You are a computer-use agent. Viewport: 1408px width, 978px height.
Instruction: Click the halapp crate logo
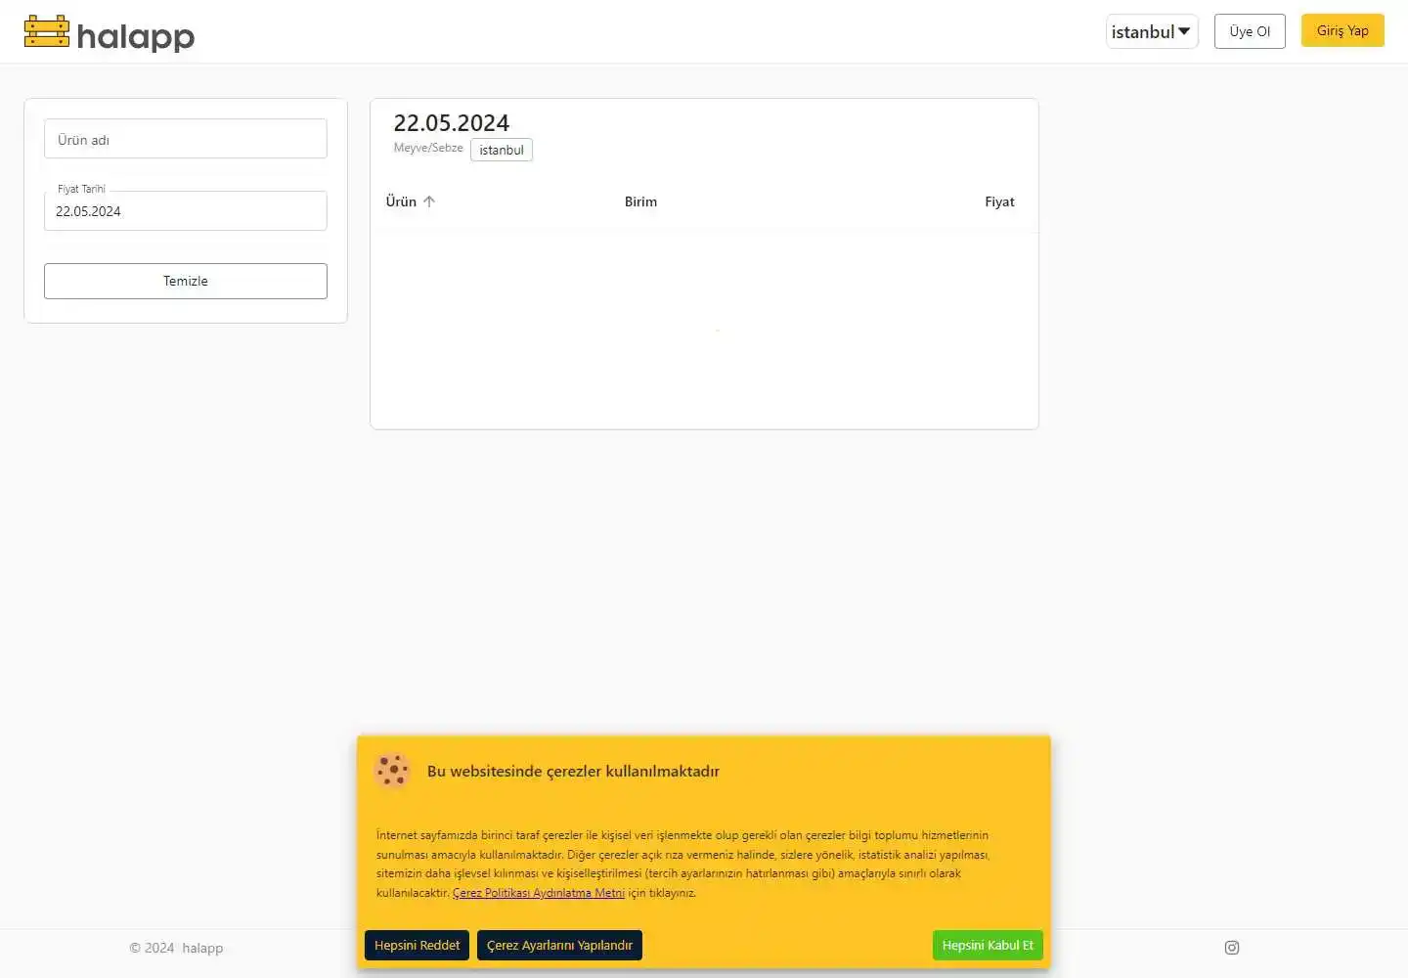pyautogui.click(x=47, y=31)
